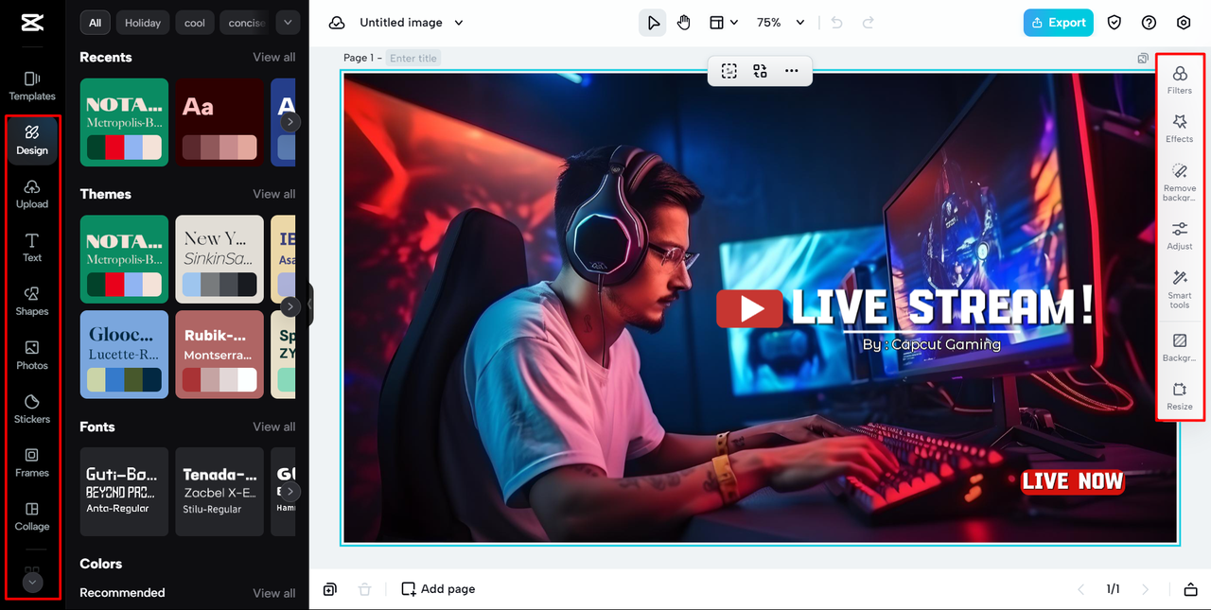
Task: Click the replace icon in floating toolbar
Action: click(x=760, y=71)
